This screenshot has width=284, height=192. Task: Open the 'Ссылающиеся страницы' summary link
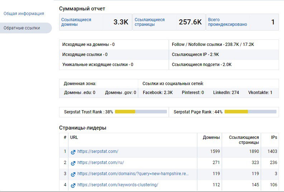[149, 22]
